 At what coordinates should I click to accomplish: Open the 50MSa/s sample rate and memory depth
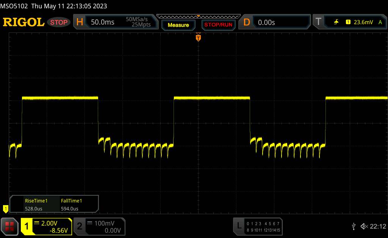point(138,22)
